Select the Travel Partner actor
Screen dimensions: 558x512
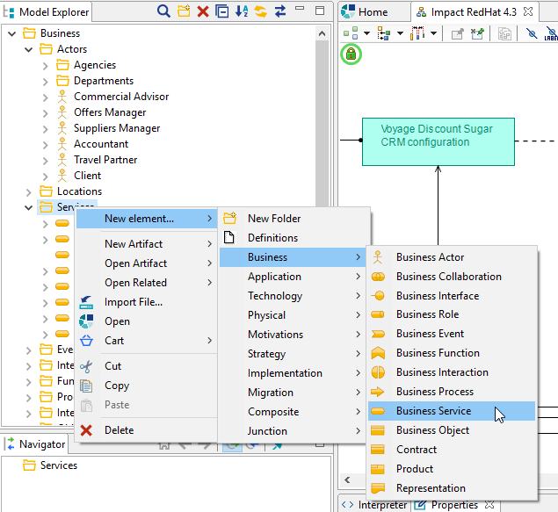point(105,160)
